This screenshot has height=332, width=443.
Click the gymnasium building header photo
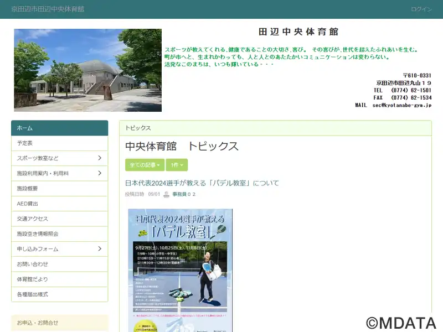87,70
